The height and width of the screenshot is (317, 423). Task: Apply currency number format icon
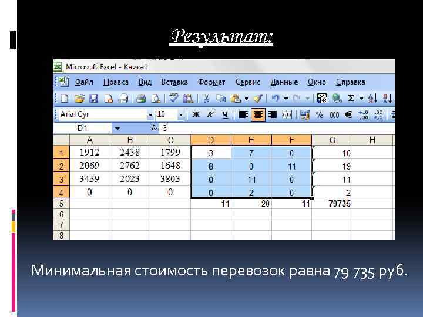(305, 115)
